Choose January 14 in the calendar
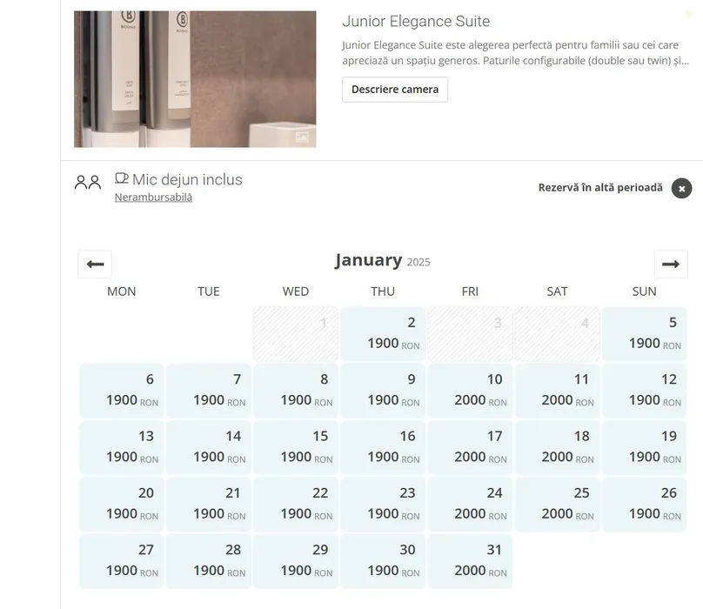703x609 pixels. coord(209,447)
